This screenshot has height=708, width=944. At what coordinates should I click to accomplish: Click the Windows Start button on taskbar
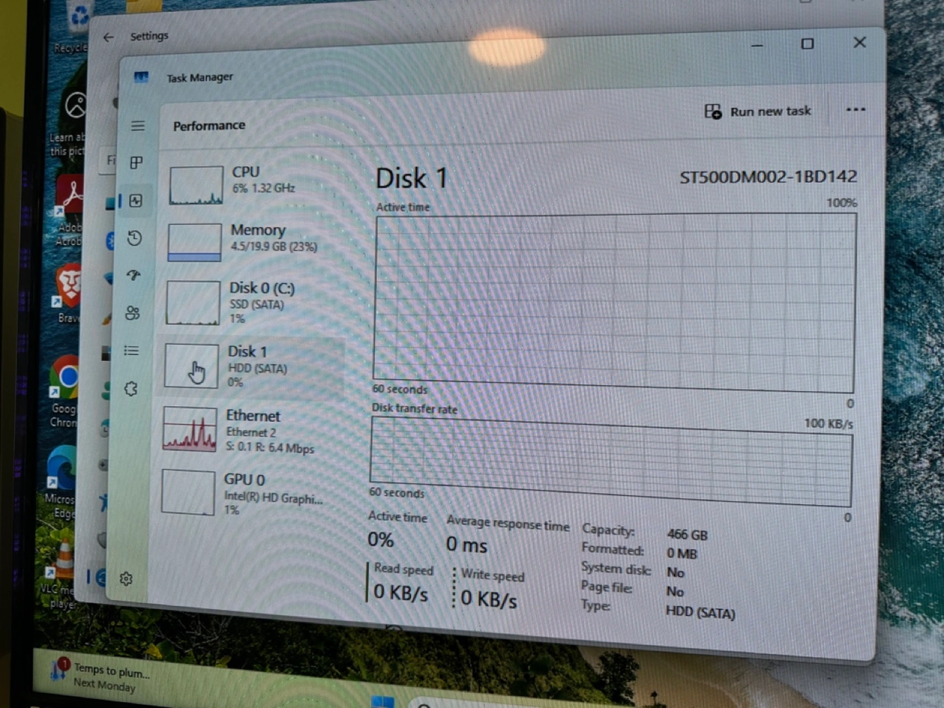coord(383,701)
